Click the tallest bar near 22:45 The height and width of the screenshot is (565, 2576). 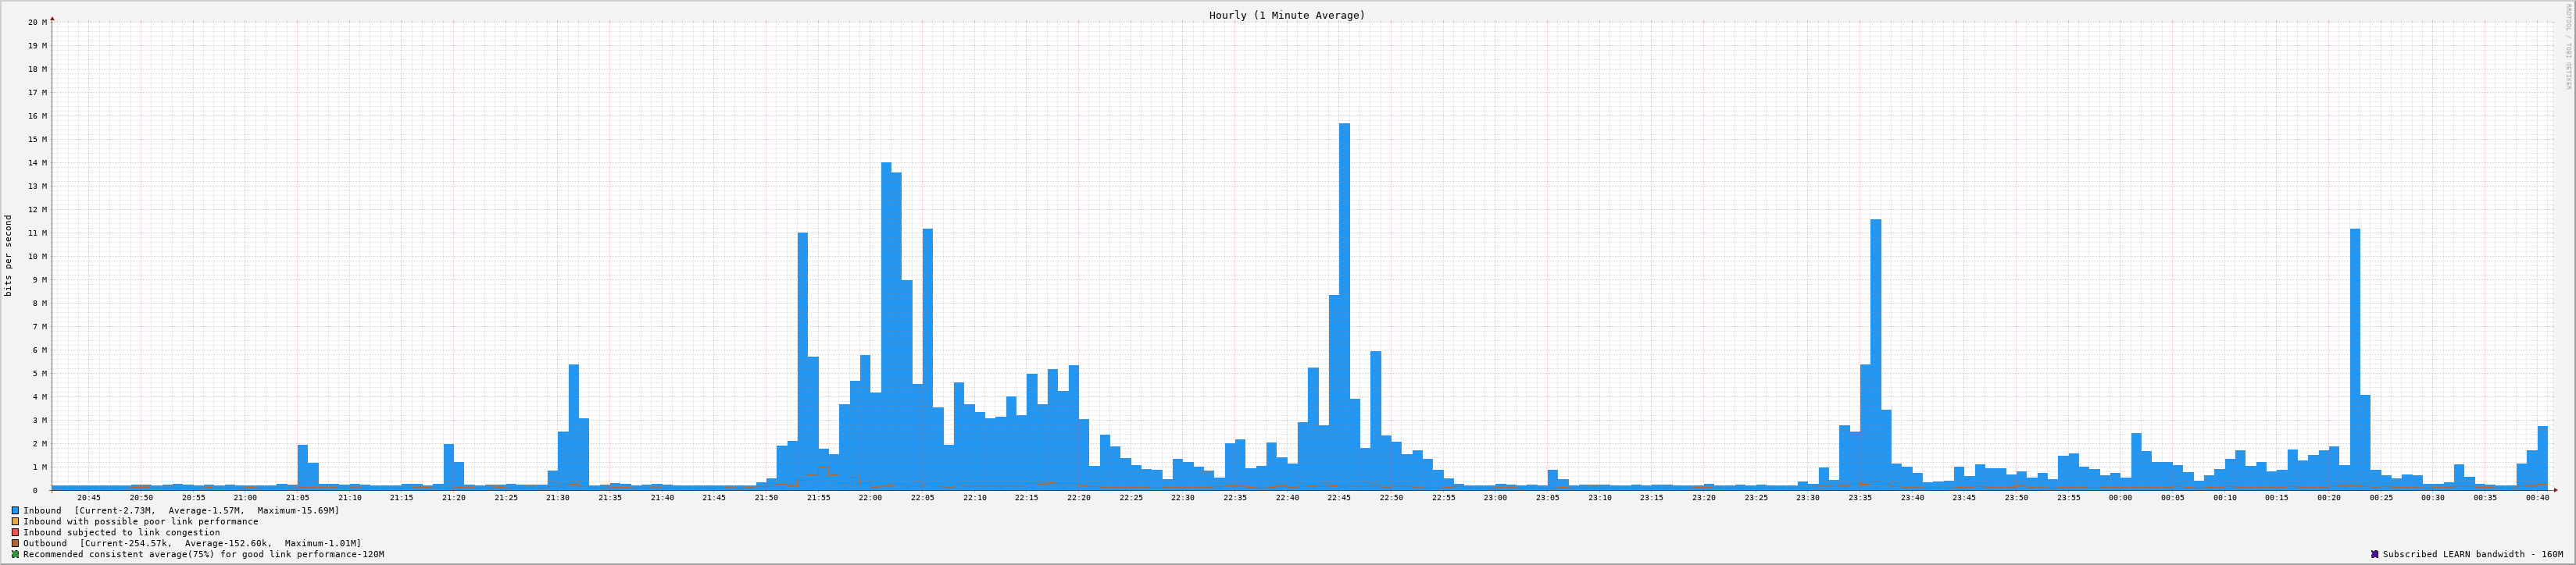pos(1344,300)
